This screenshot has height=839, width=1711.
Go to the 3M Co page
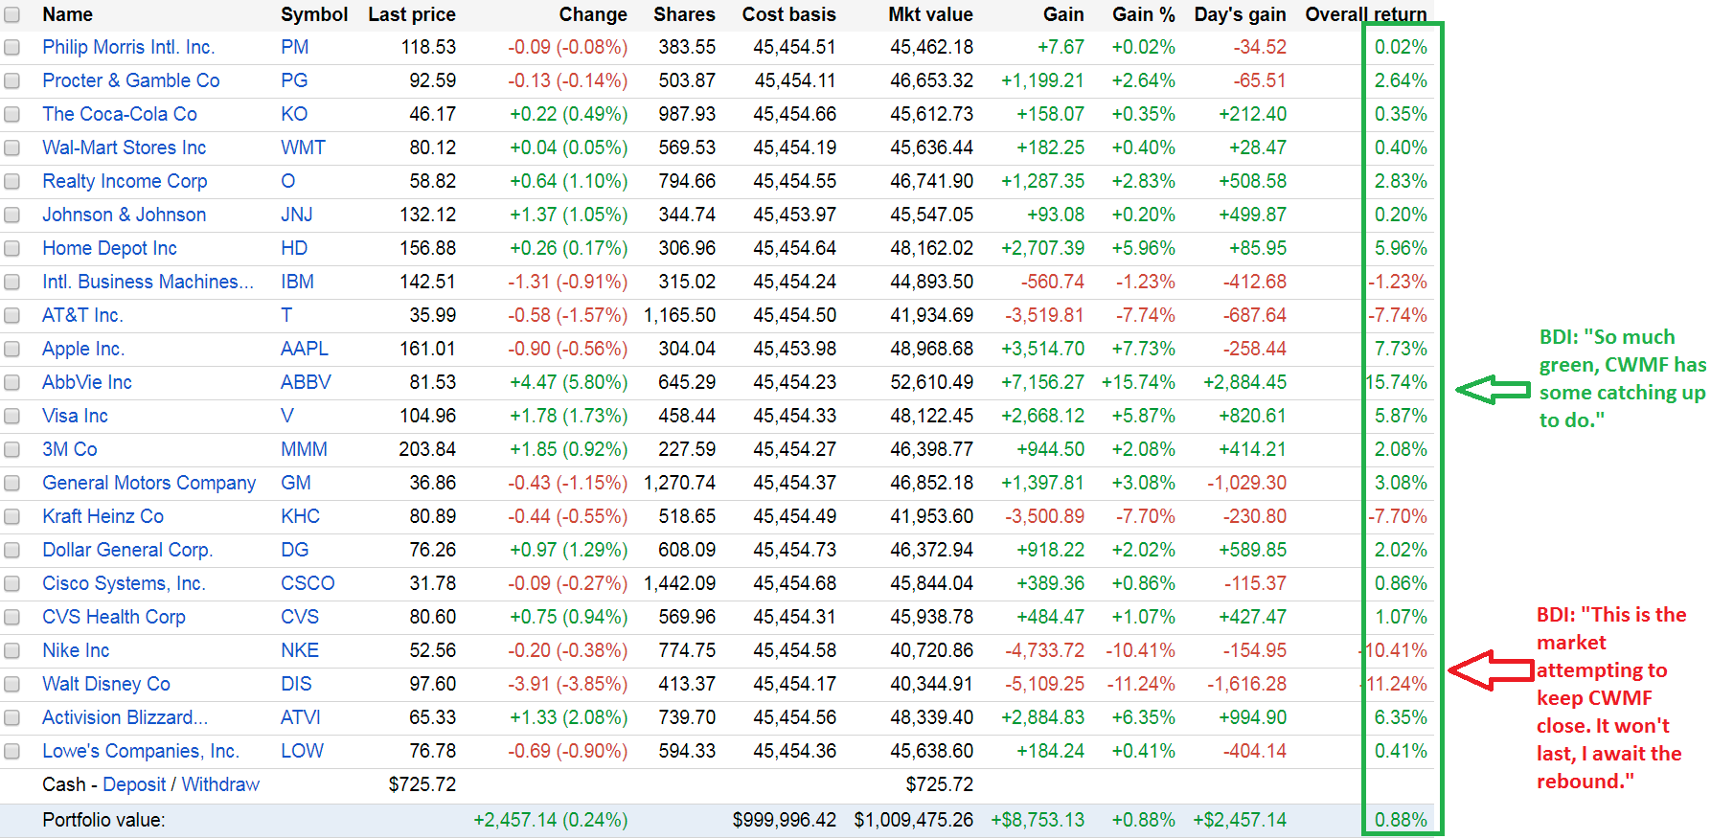(70, 449)
